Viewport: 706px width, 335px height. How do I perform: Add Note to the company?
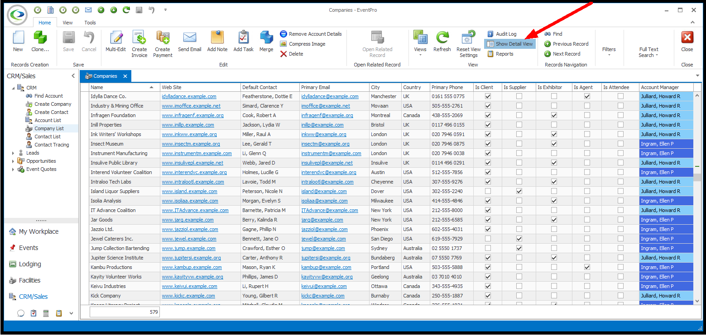point(217,42)
